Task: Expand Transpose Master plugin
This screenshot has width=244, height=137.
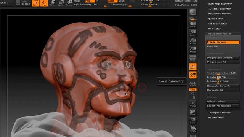Action: coord(219,113)
